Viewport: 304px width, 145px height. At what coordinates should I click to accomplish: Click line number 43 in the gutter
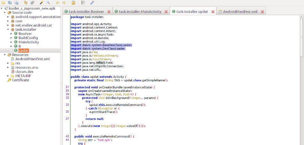coord(67,136)
